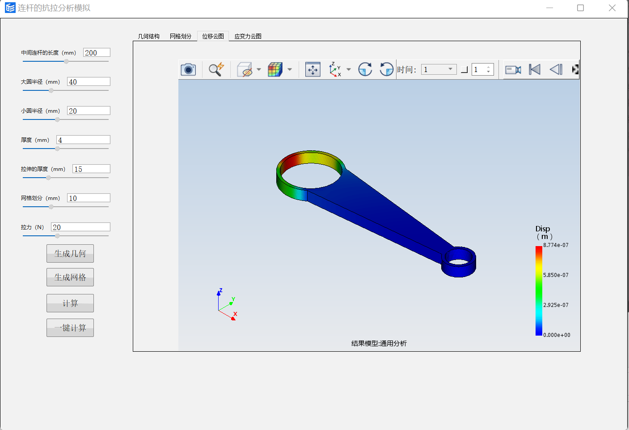Click the 拉伸的厚度 slider handle
The height and width of the screenshot is (430, 629).
(48, 178)
